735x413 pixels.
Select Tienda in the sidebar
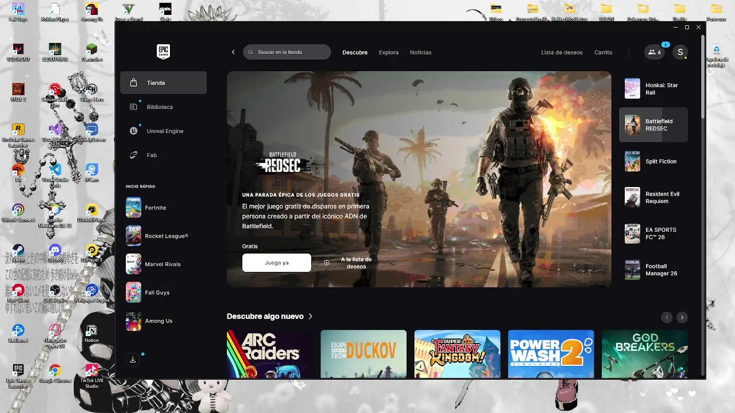tap(163, 83)
